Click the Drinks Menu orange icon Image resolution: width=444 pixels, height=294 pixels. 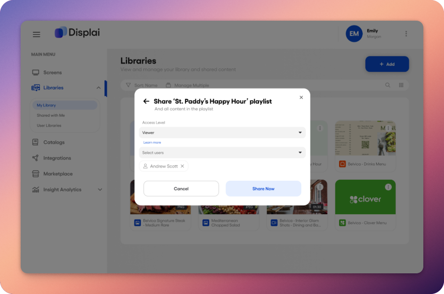coord(342,164)
